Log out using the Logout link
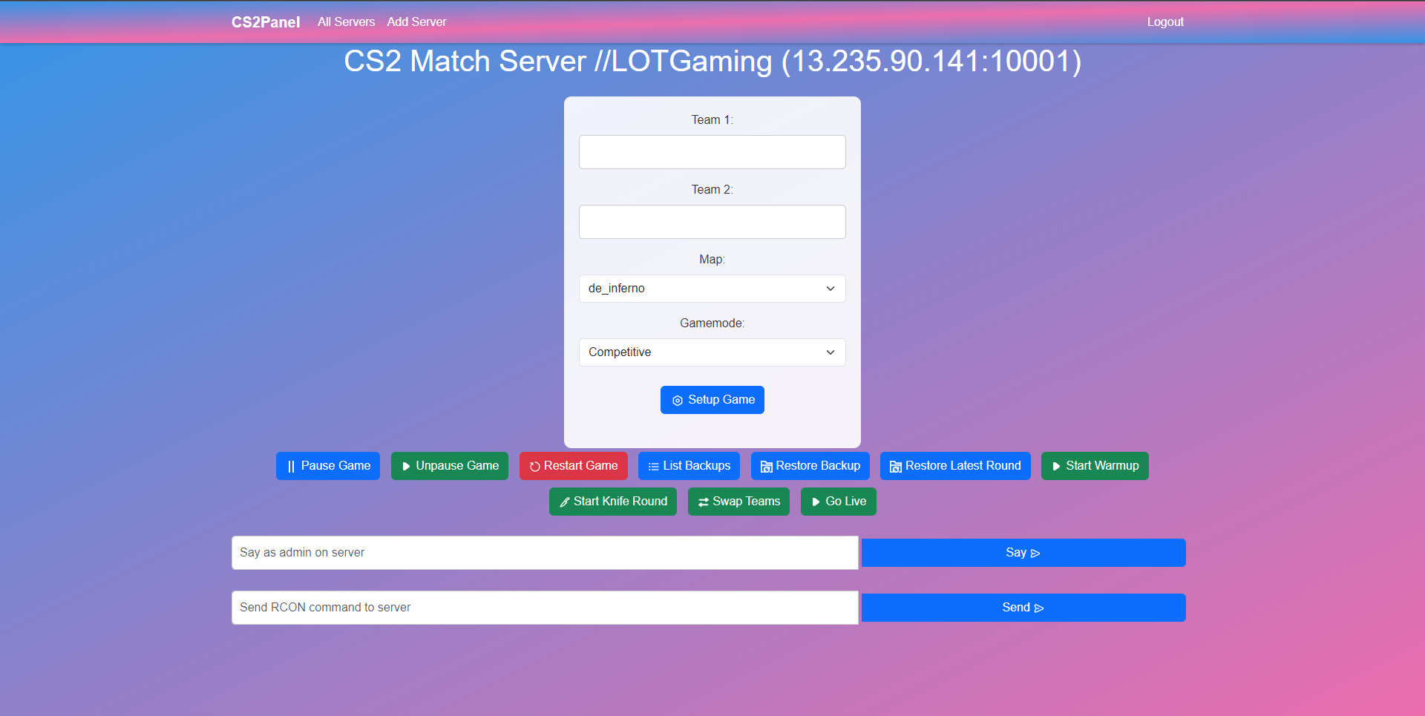This screenshot has width=1425, height=716. pos(1164,22)
